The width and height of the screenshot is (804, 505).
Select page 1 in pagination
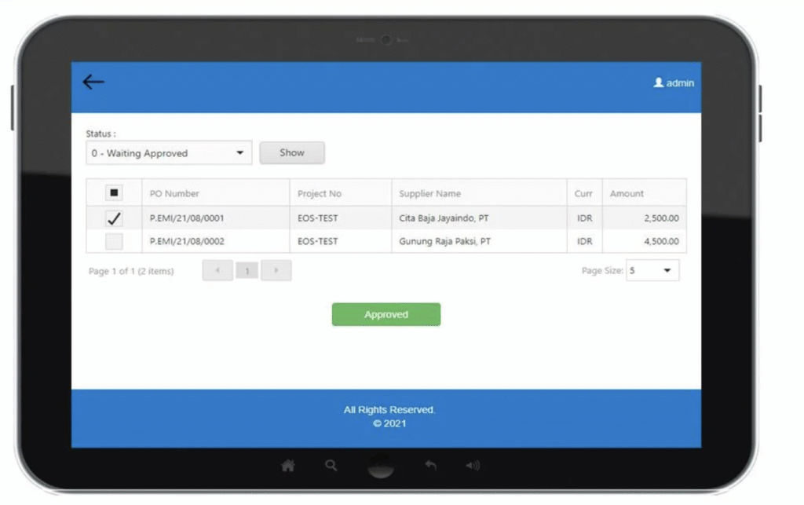[247, 271]
